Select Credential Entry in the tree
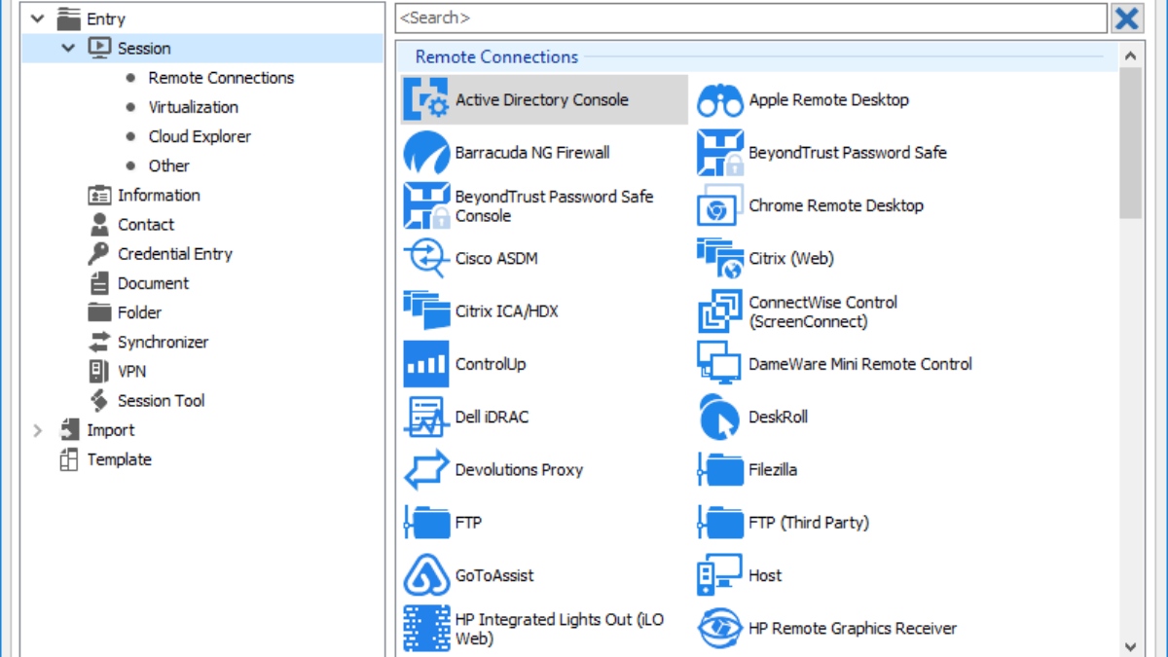1168x657 pixels. (175, 254)
